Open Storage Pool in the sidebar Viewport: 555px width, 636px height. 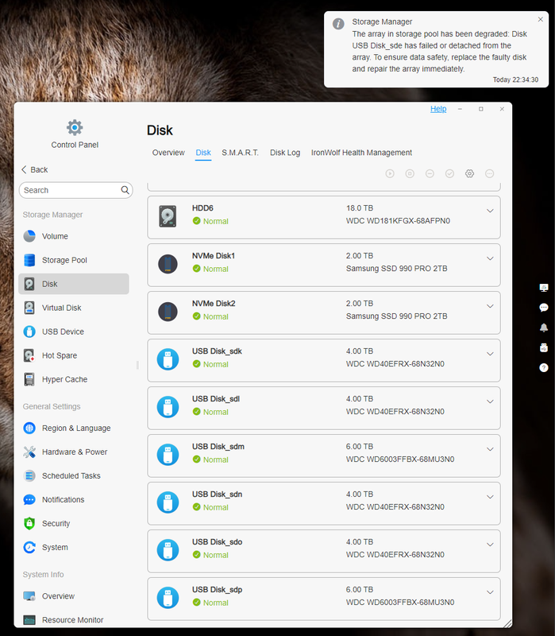[x=74, y=260]
